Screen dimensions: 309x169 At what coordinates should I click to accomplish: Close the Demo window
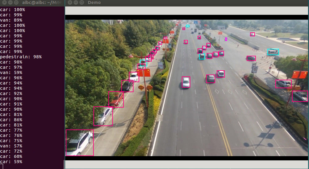(70, 2)
